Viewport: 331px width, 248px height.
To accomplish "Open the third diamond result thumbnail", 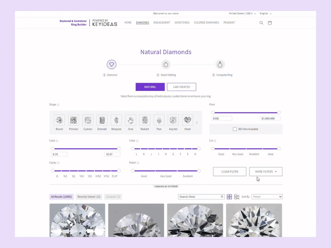I will pyautogui.click(x=195, y=220).
